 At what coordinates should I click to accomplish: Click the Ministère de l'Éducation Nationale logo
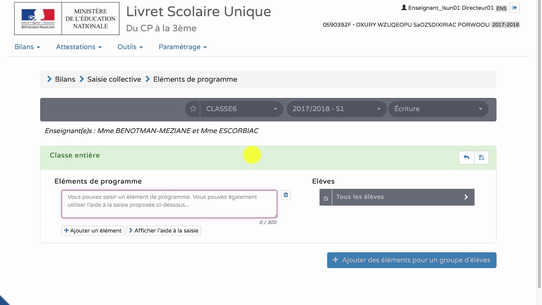coord(67,18)
